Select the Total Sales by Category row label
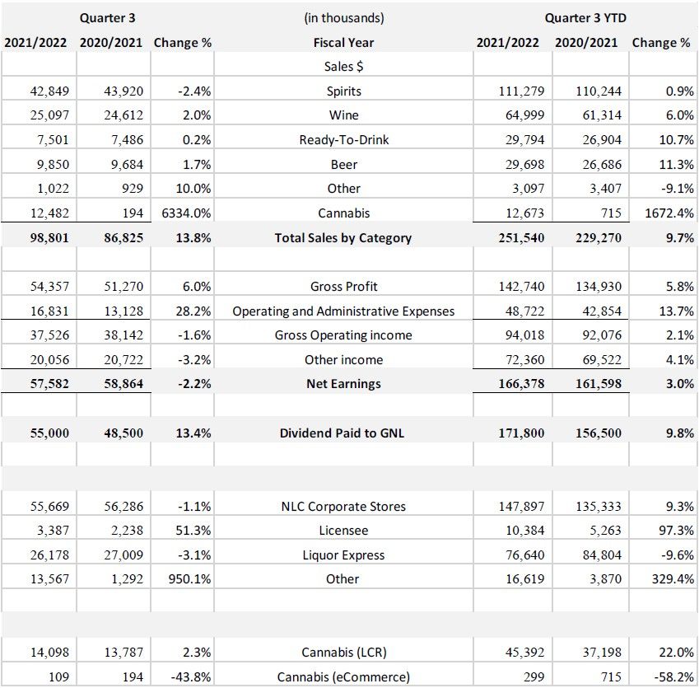This screenshot has width=699, height=688. tap(343, 238)
